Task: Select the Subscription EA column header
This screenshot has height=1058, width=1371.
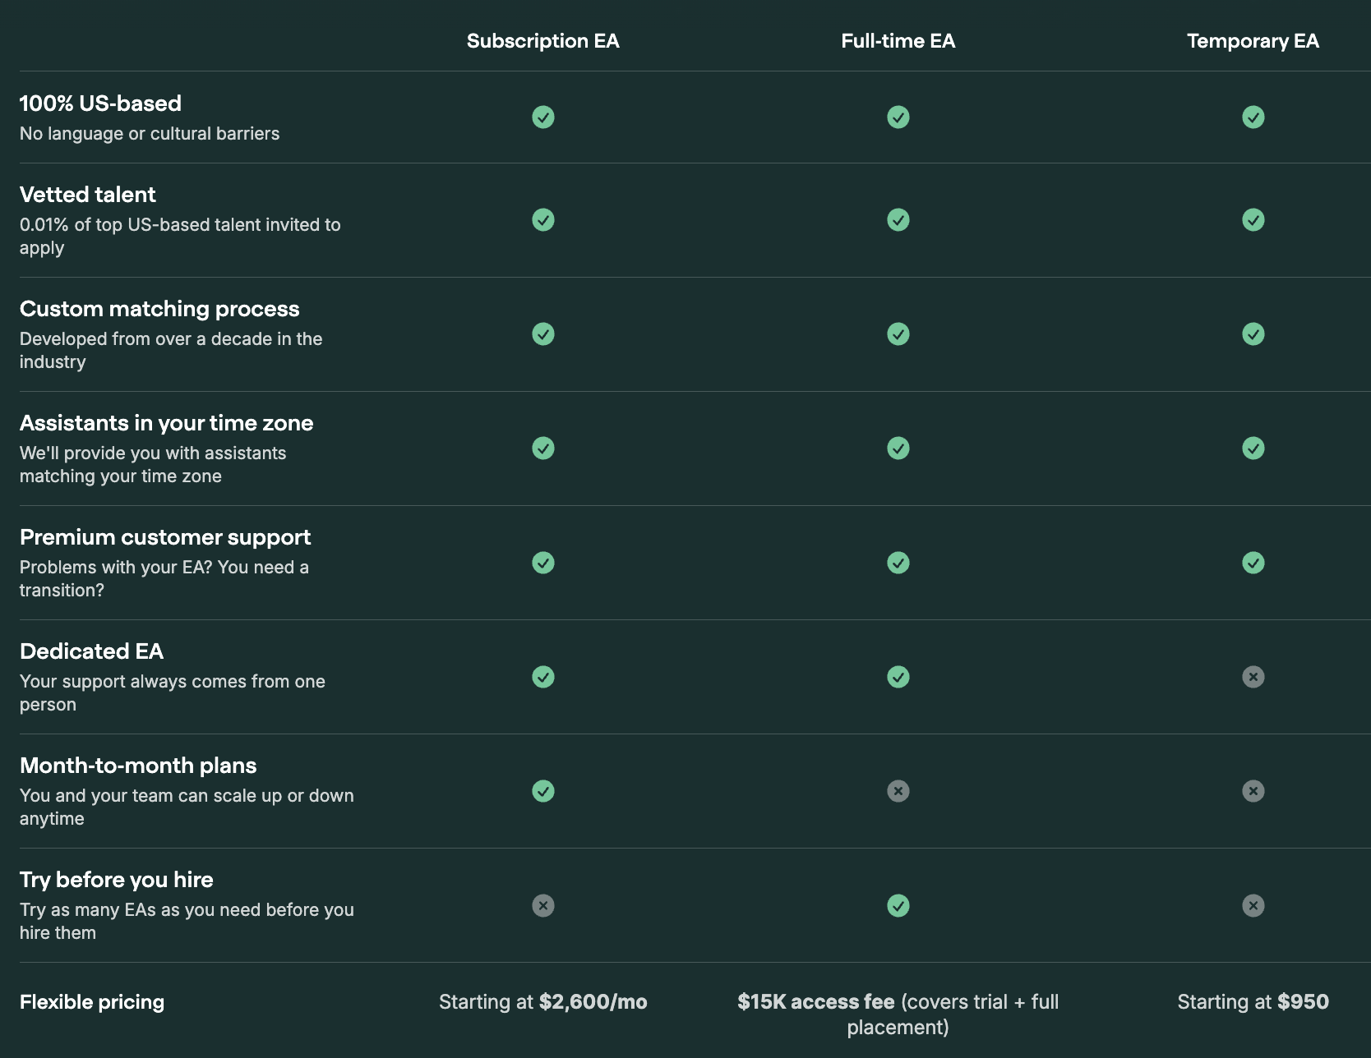Action: tap(542, 41)
